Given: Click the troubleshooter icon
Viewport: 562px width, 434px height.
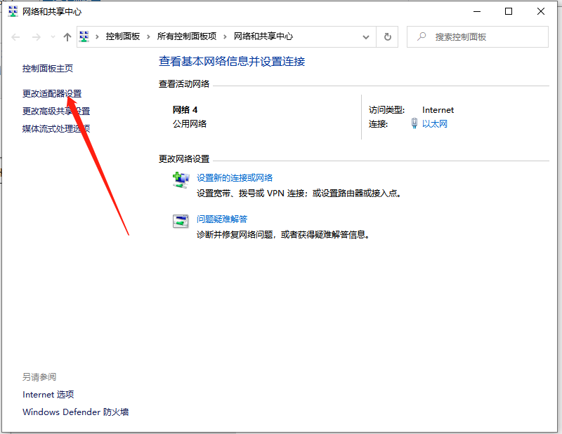Looking at the screenshot, I should click(181, 222).
